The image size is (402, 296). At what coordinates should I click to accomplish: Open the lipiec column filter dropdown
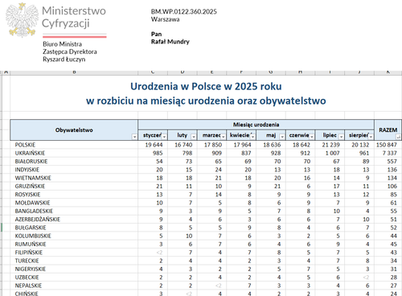coord(341,137)
